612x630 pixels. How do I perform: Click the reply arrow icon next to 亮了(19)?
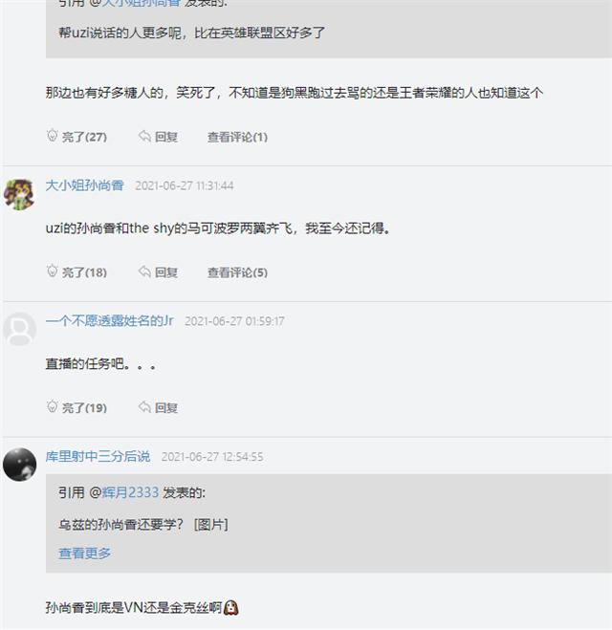click(144, 408)
